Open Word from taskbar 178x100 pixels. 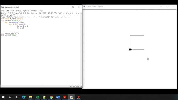coord(58,97)
